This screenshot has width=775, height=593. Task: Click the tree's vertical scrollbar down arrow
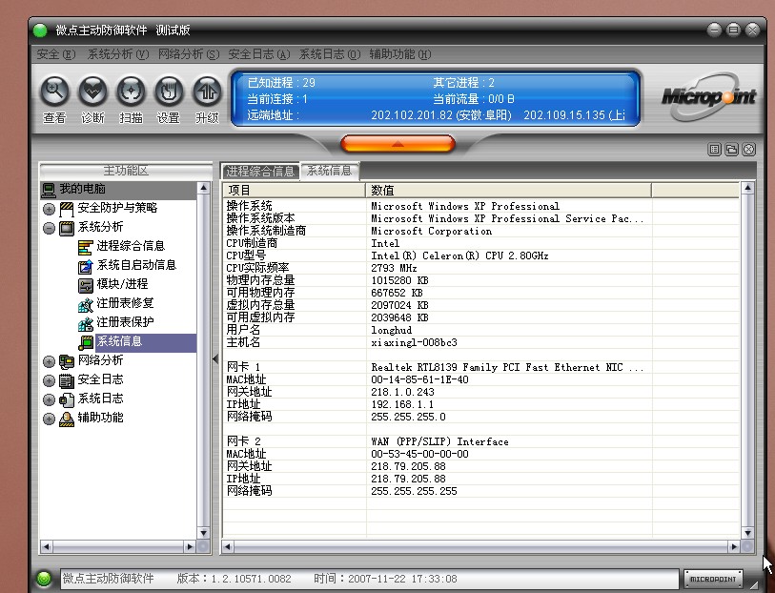click(204, 533)
